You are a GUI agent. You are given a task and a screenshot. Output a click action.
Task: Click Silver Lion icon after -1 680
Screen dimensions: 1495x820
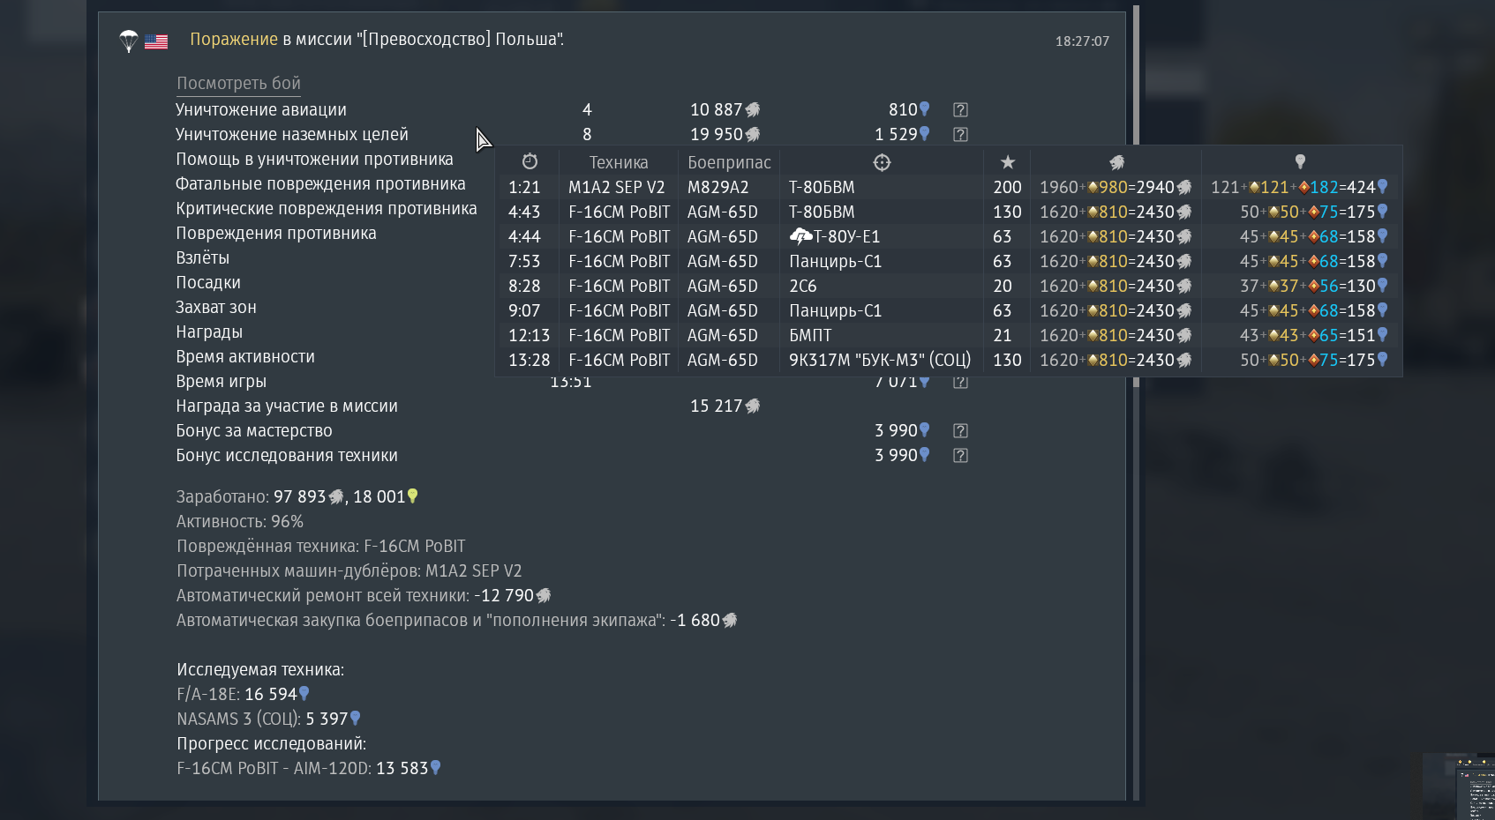[730, 621]
